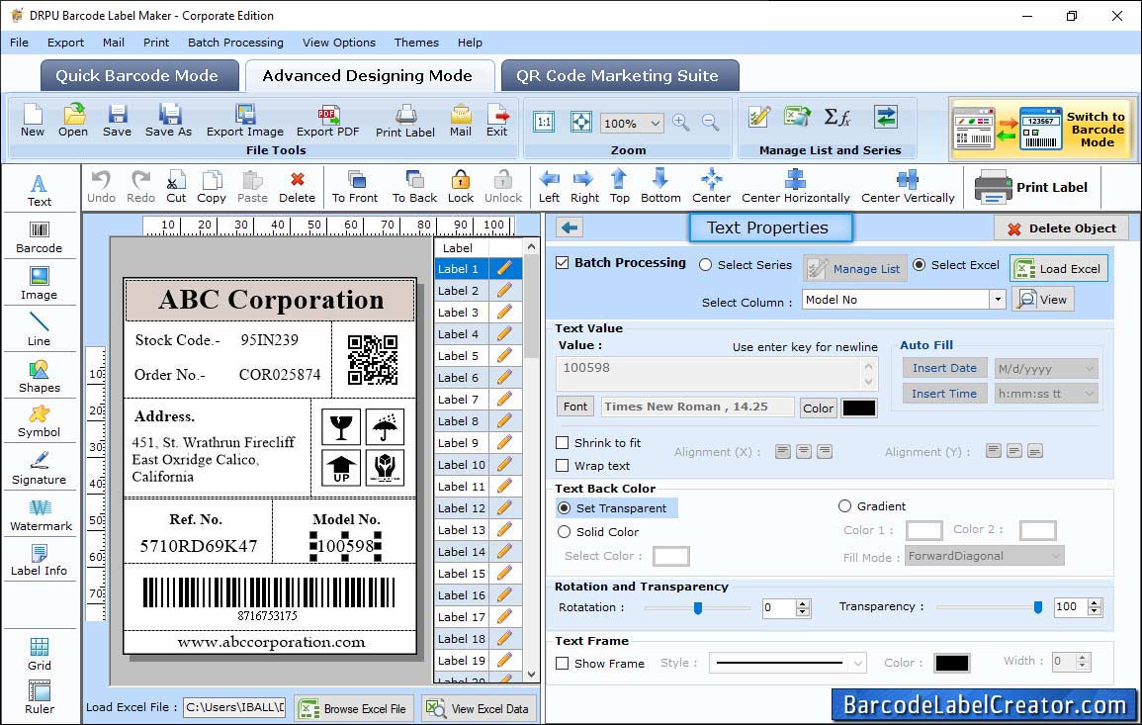
Task: Click the zoom in magnifier
Action: pyautogui.click(x=681, y=123)
